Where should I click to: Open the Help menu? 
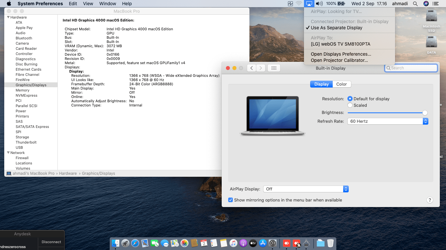point(127,4)
